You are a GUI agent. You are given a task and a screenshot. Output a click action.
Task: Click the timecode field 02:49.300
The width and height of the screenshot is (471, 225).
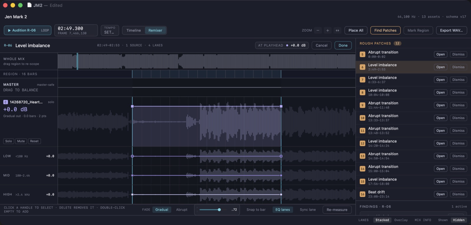pyautogui.click(x=76, y=30)
